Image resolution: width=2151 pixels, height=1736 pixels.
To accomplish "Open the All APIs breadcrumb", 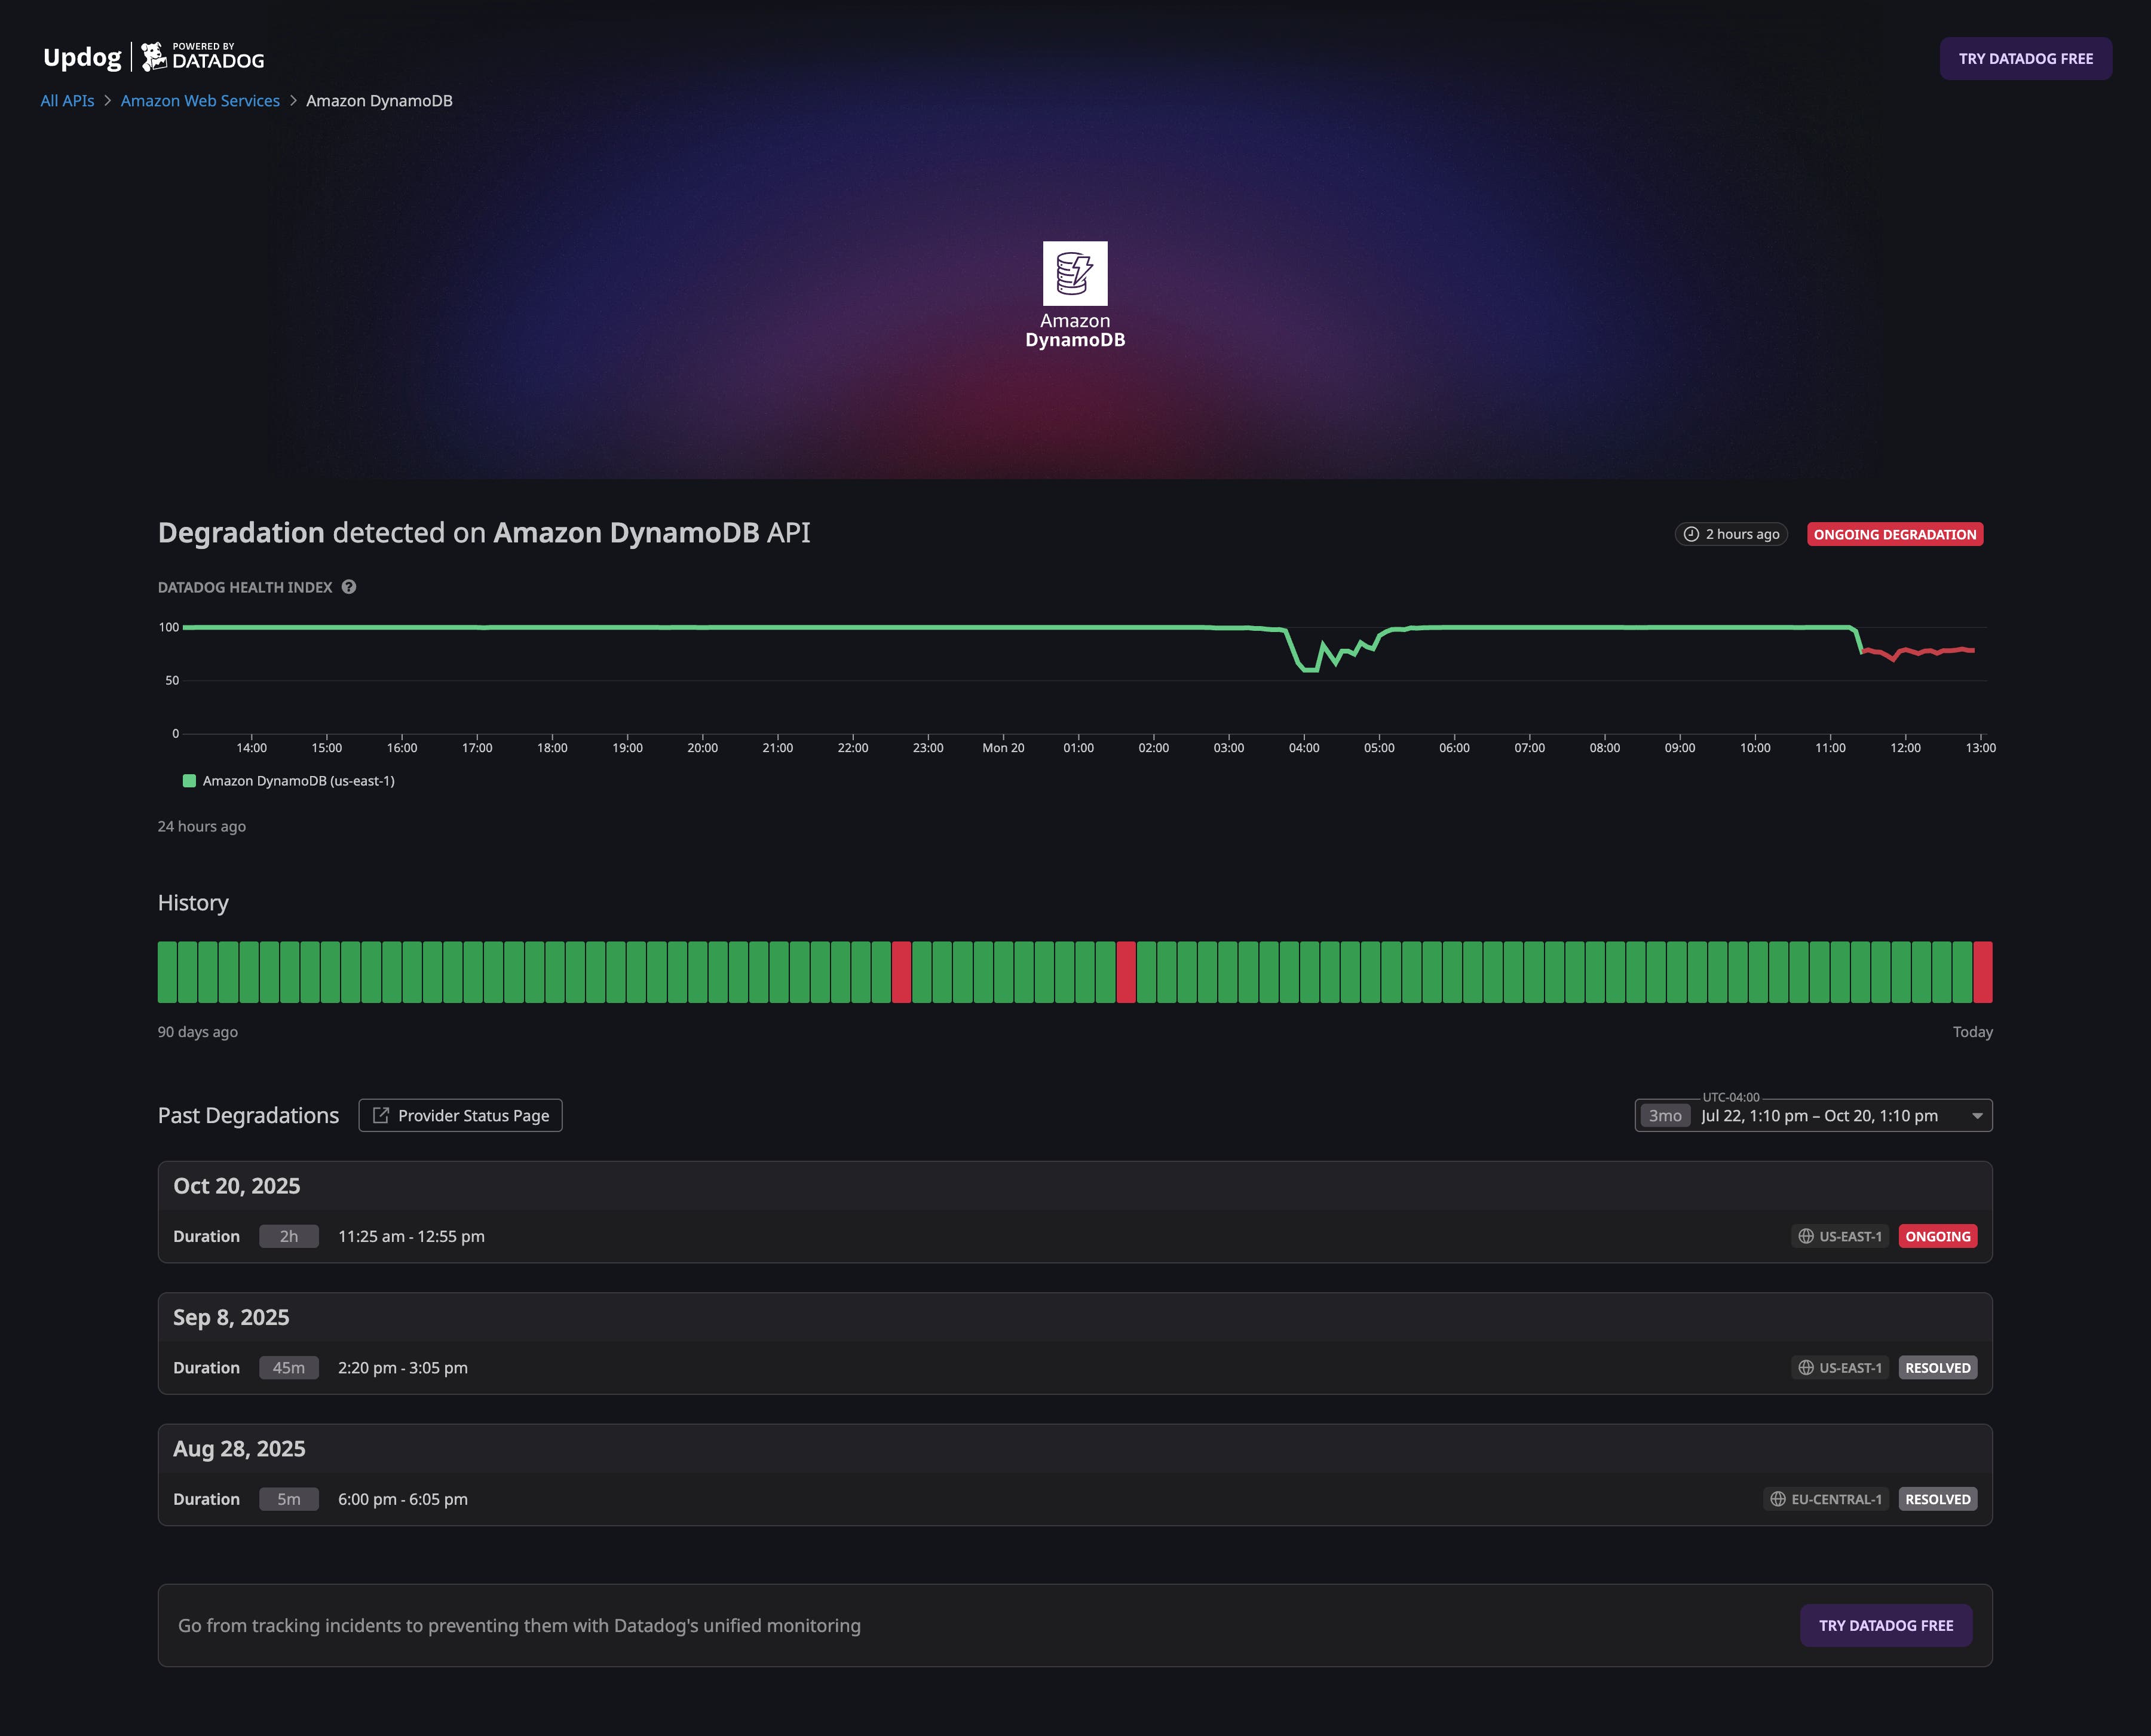I will point(66,100).
